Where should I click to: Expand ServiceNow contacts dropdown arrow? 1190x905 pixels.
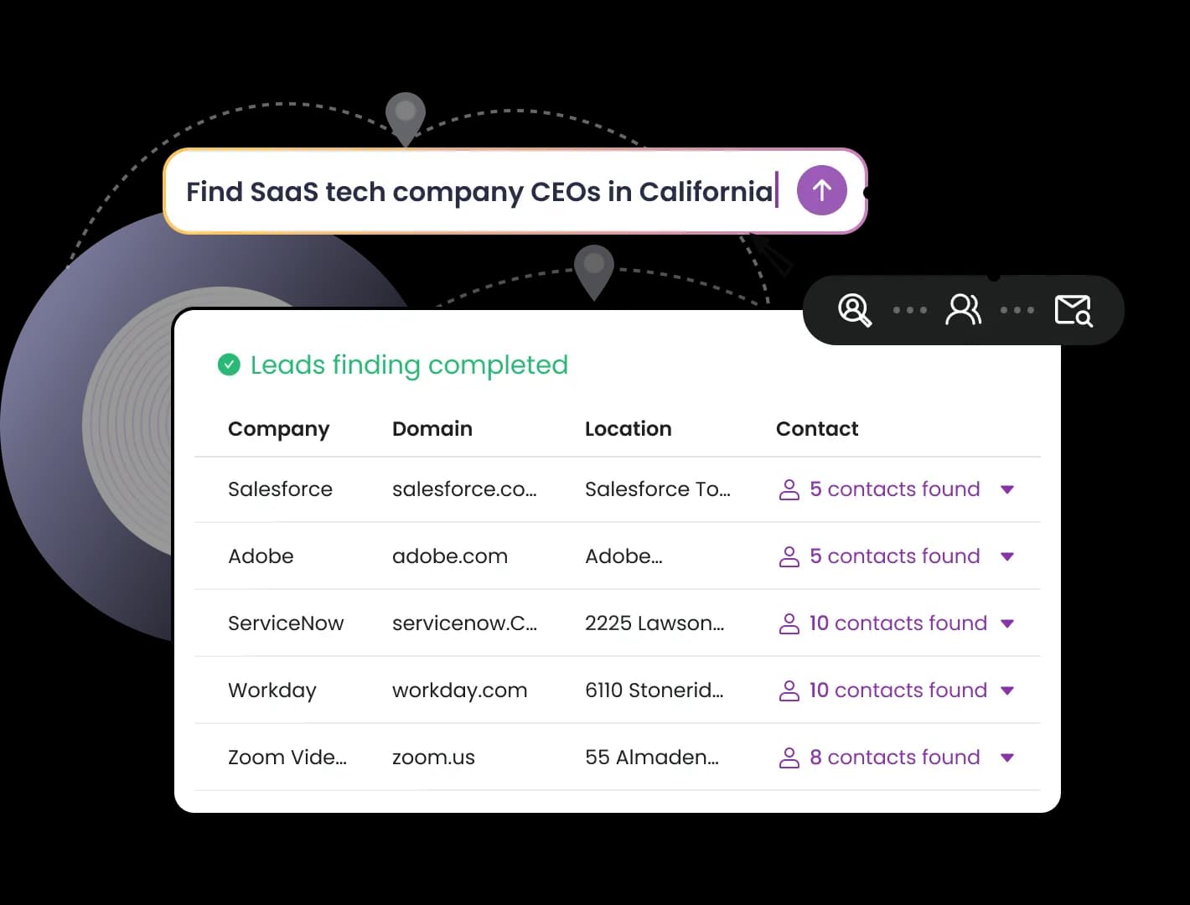click(1007, 623)
